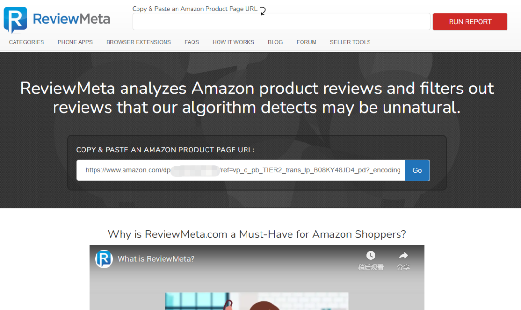Click the URL field containing amazon.com link
Viewport: 521px width, 310px height.
pyautogui.click(x=241, y=170)
